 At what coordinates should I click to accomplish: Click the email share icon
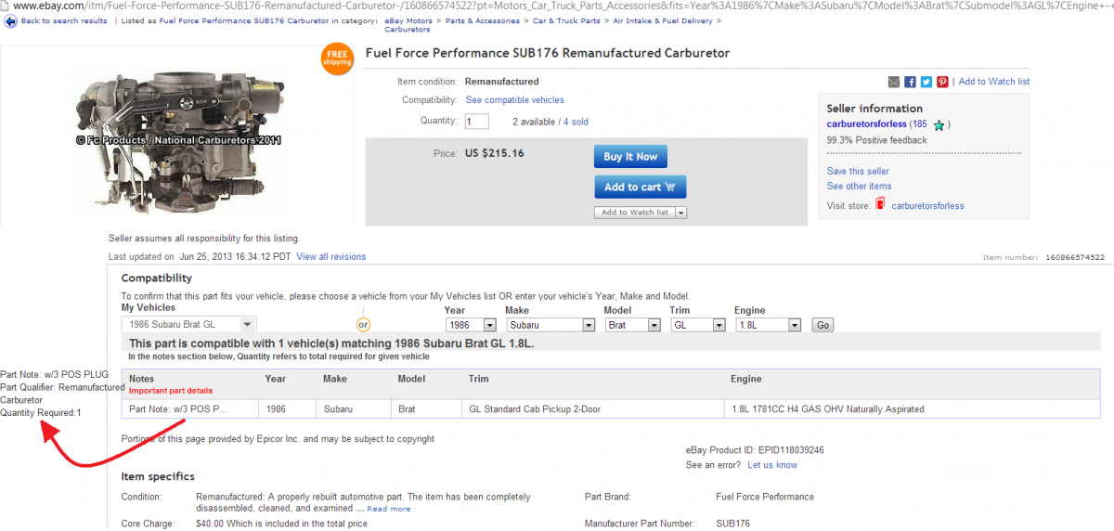coord(894,82)
